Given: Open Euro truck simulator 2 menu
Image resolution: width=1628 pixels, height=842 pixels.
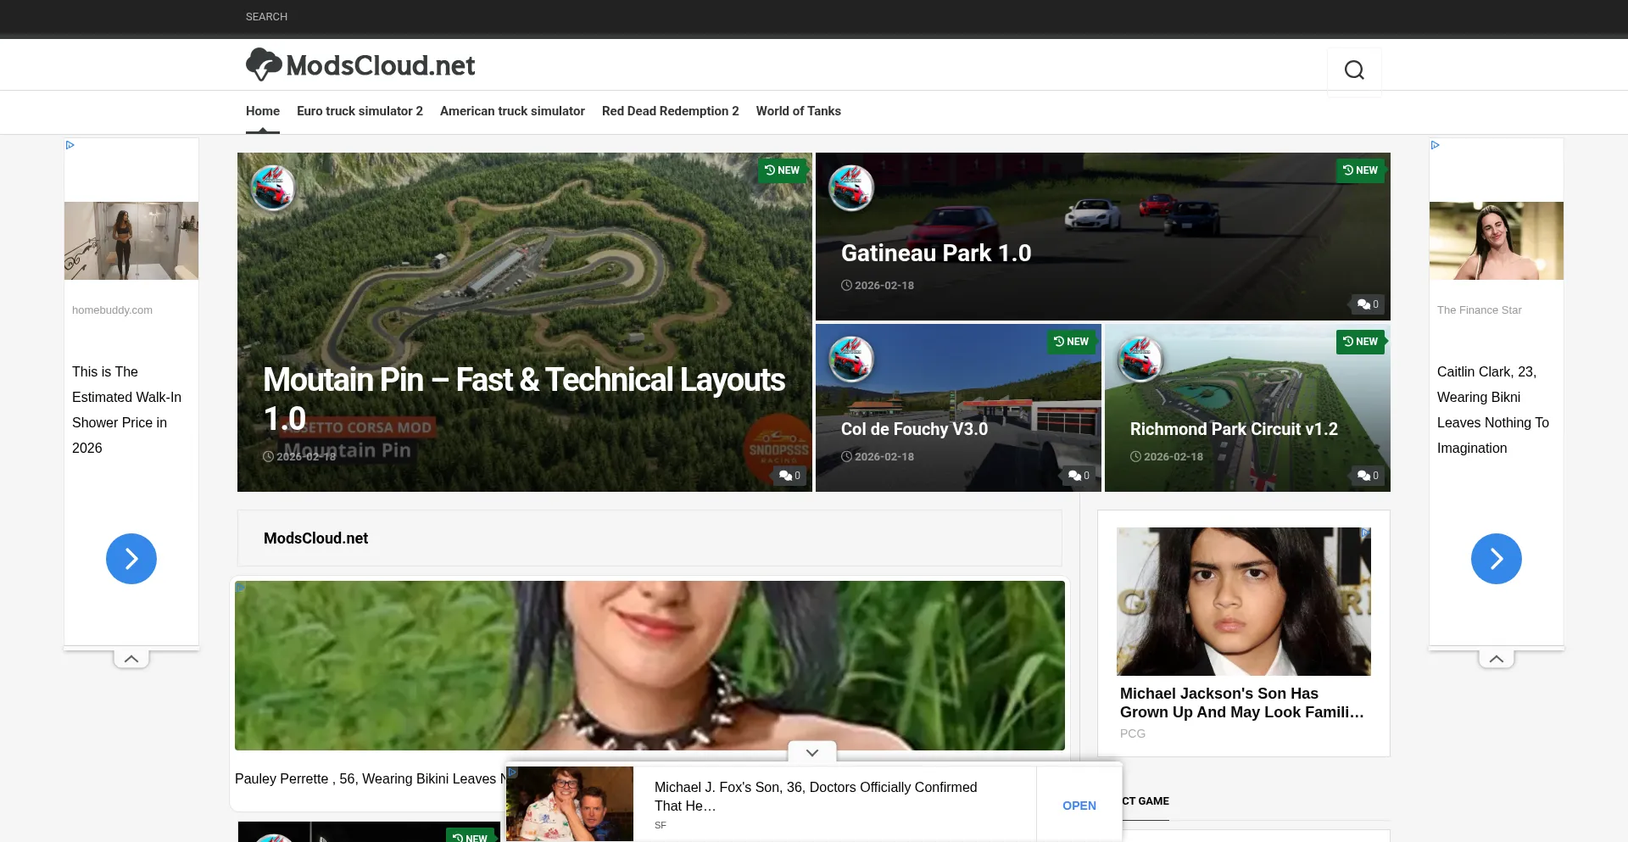Looking at the screenshot, I should [x=360, y=111].
